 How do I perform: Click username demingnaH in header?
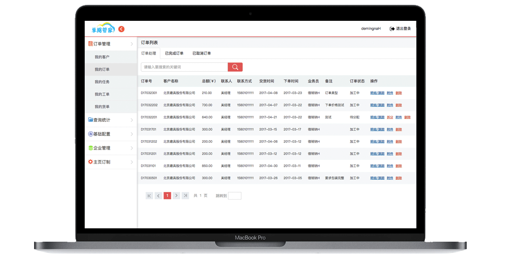coord(370,29)
